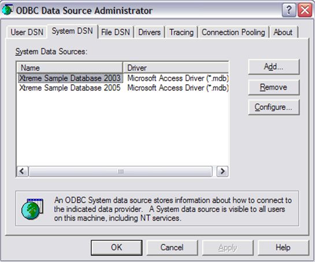Click the horizontal scrollbar thumb
This screenshot has width=315, height=262.
point(121,171)
